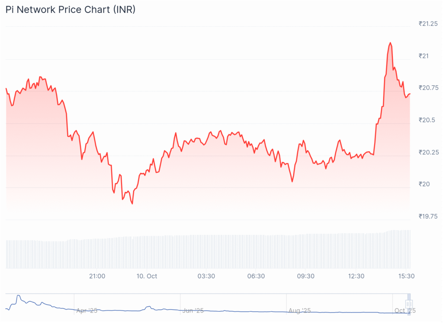
Task: Click the ₹20.5 price axis label
Action: click(427, 120)
